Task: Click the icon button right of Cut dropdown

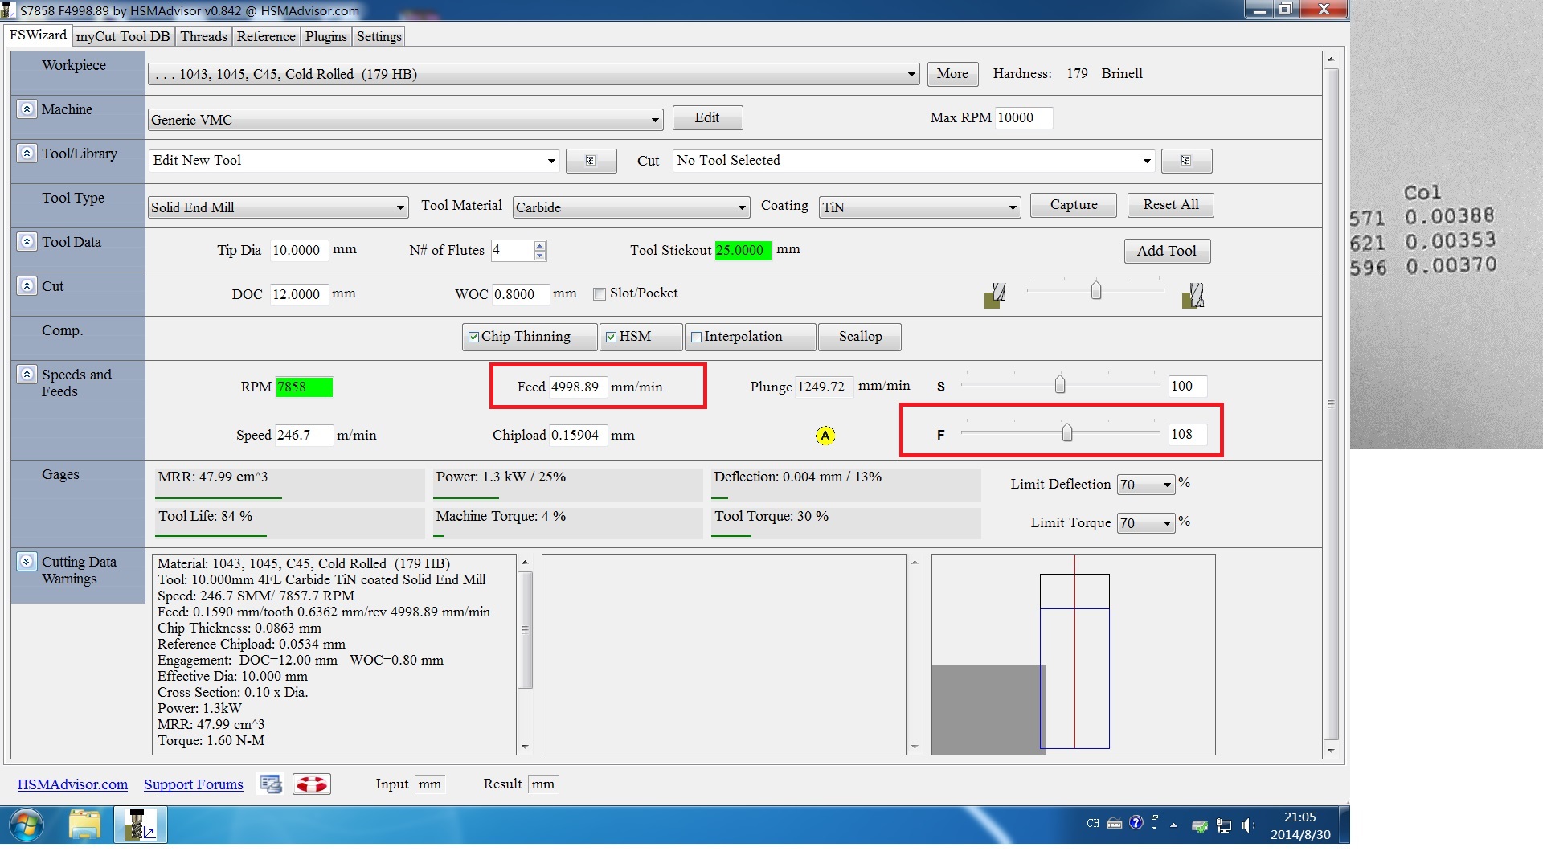Action: [1186, 161]
